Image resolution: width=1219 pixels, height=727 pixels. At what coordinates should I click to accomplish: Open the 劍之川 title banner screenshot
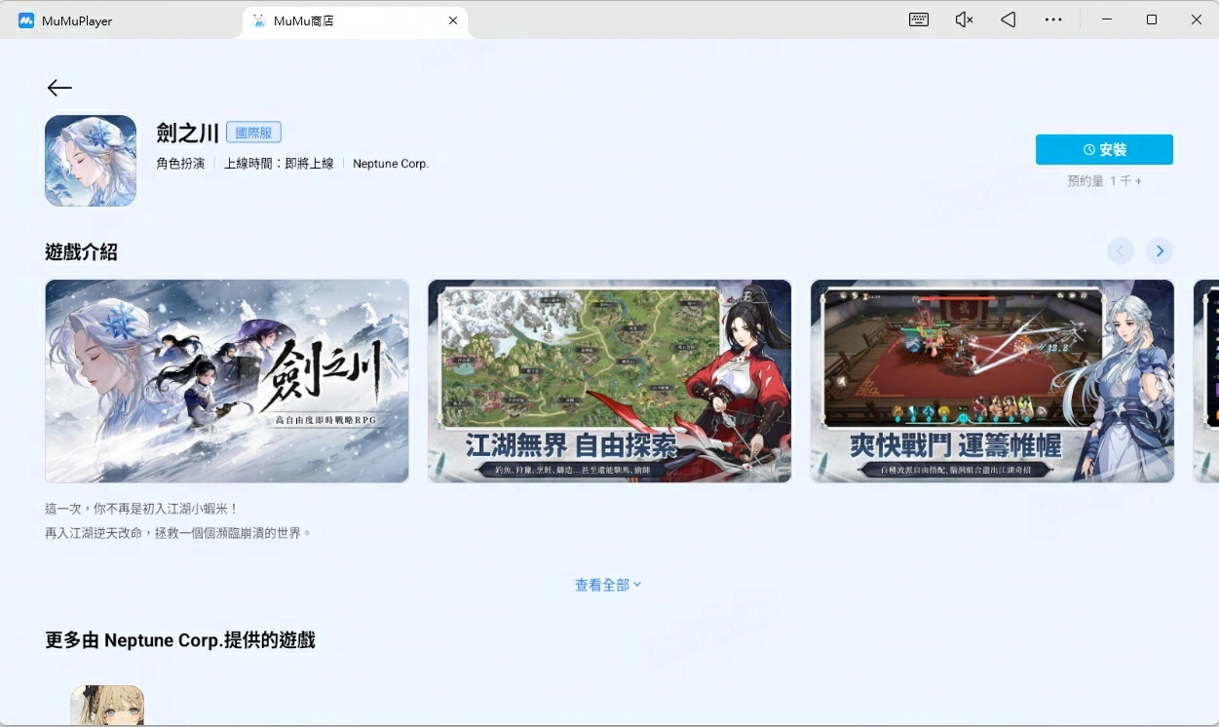tap(227, 381)
